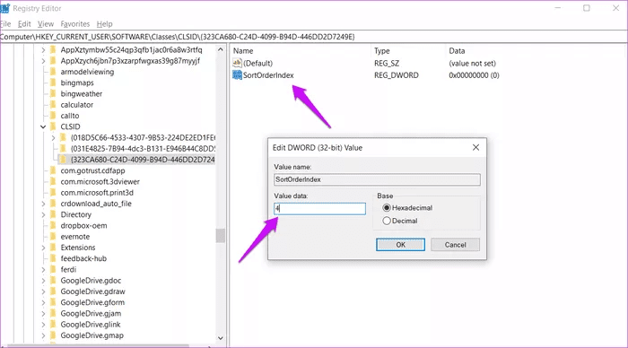Expand the {018D5C66-4533 key node

(53, 138)
